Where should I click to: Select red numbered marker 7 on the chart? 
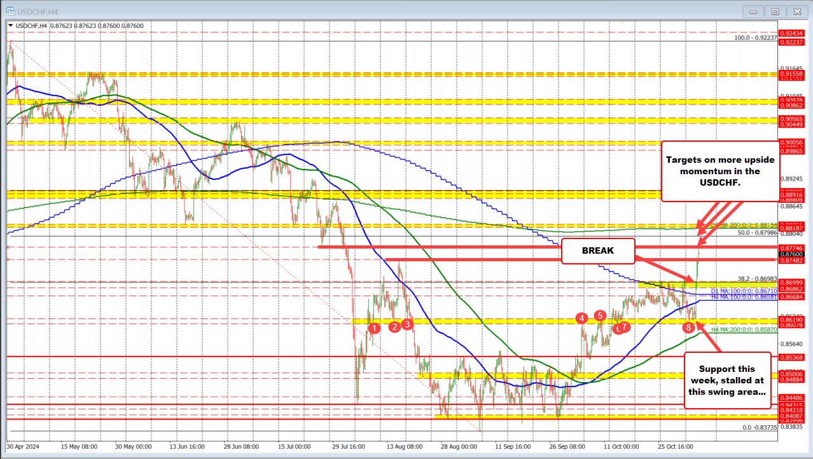click(624, 327)
